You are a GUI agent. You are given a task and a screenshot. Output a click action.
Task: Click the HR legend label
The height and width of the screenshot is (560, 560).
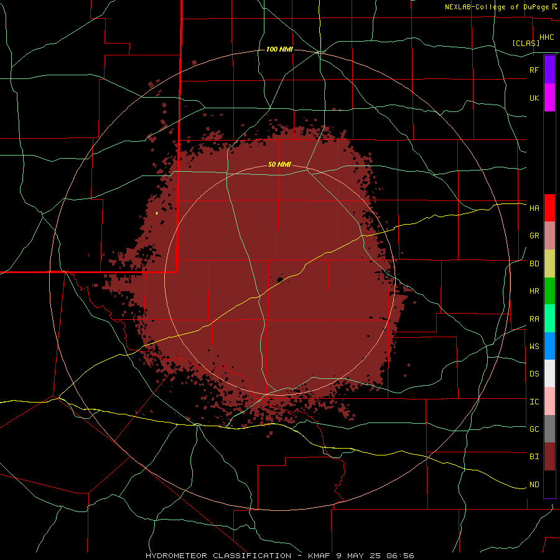(534, 291)
